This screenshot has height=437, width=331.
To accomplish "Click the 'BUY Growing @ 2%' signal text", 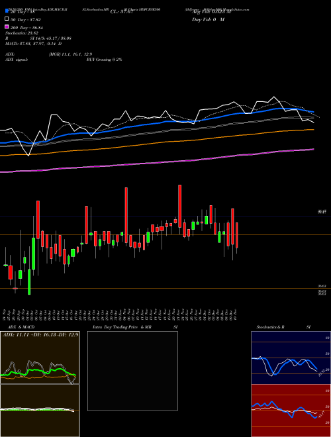I will pyautogui.click(x=104, y=60).
